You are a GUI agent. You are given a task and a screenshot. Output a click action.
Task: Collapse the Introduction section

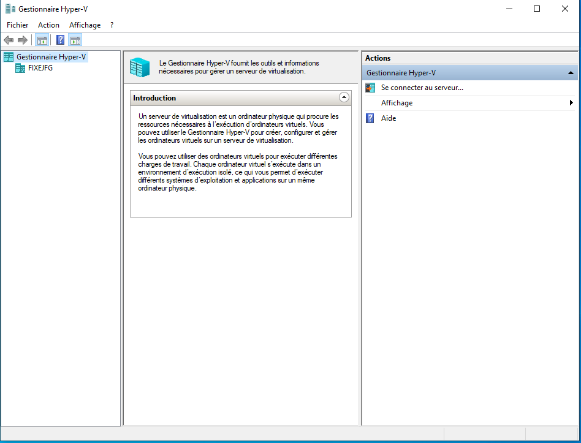coord(344,97)
